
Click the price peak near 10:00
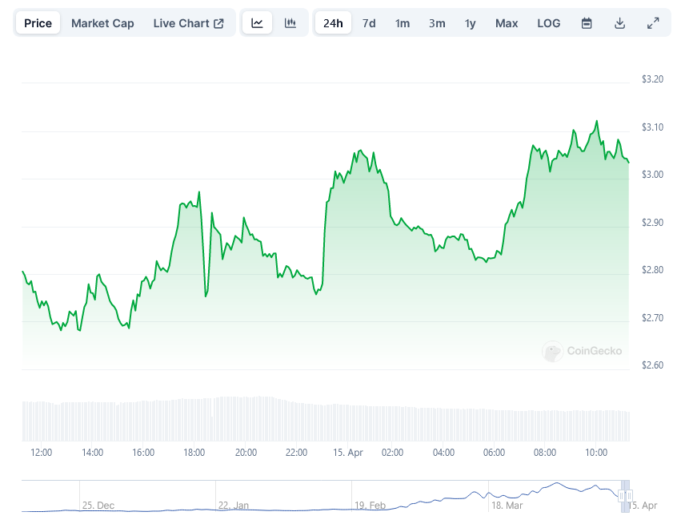[596, 122]
